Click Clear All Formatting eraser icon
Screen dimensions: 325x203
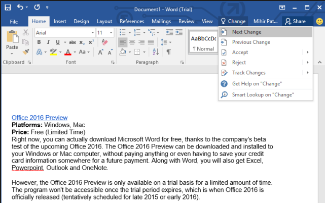[105, 42]
